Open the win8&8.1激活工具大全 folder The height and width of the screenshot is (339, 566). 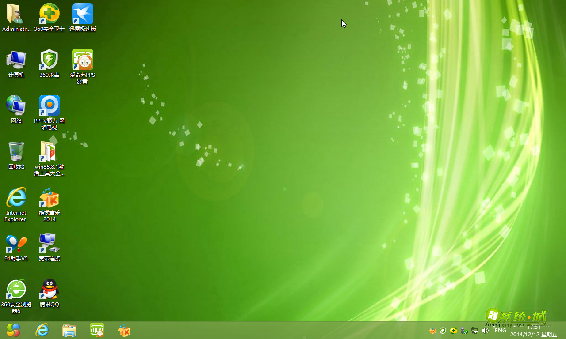(49, 152)
